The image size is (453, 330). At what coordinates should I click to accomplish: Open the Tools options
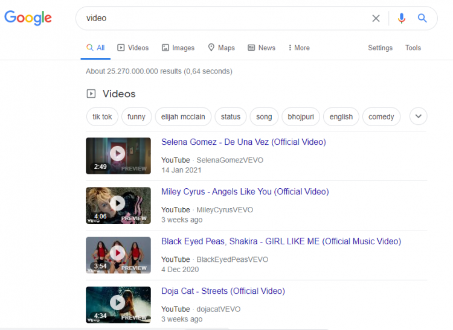[413, 48]
